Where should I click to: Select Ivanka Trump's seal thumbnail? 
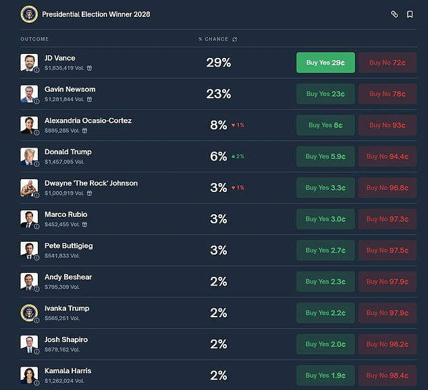(29, 313)
